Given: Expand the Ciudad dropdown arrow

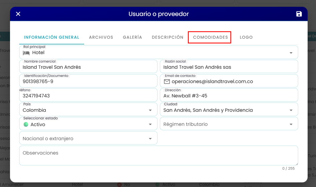Looking at the screenshot, I should pyautogui.click(x=291, y=110).
